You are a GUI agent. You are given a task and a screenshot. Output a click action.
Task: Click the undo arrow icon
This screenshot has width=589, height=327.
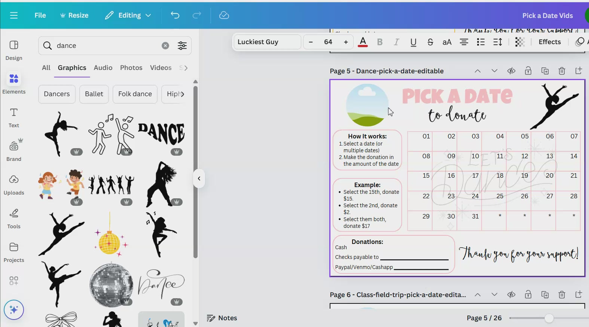(175, 15)
